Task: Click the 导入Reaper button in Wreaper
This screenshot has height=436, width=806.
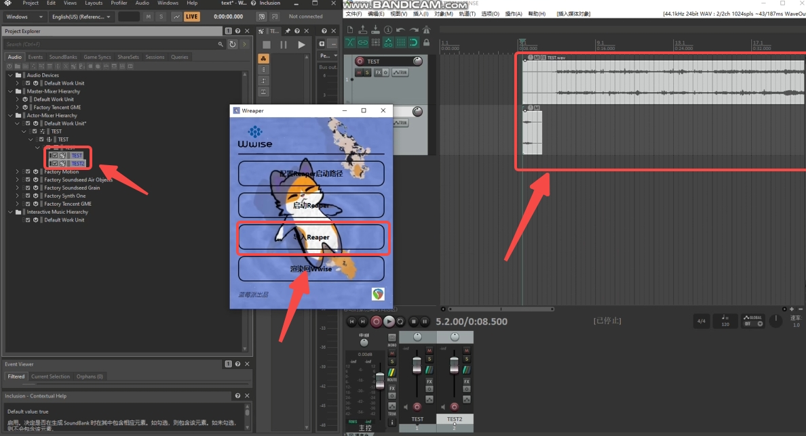Action: pyautogui.click(x=311, y=238)
